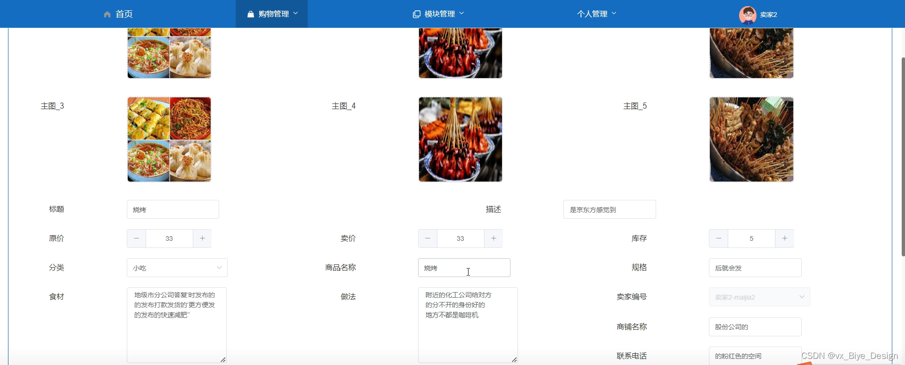The height and width of the screenshot is (365, 905).
Task: Click the 标题 input field
Action: [173, 209]
